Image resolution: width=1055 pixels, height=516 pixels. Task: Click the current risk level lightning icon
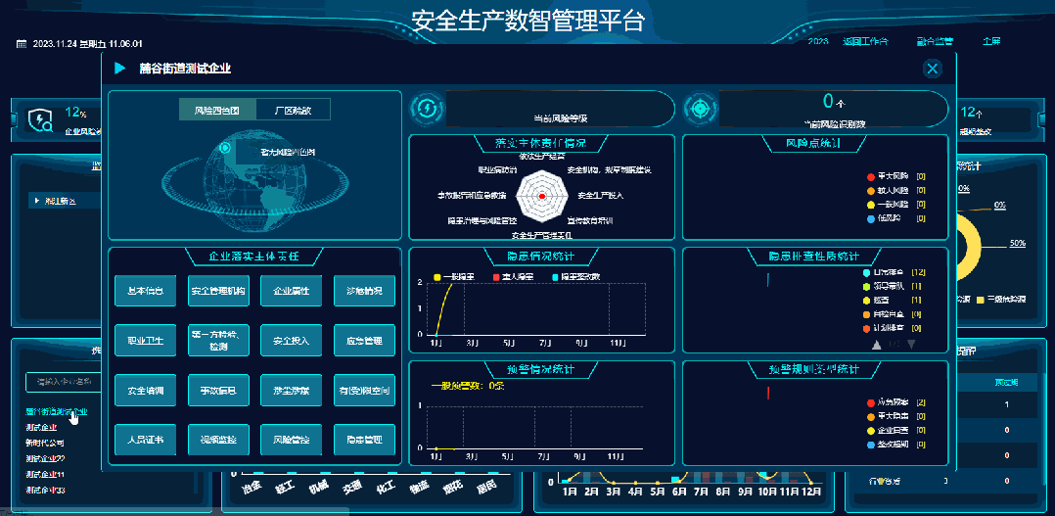(427, 109)
